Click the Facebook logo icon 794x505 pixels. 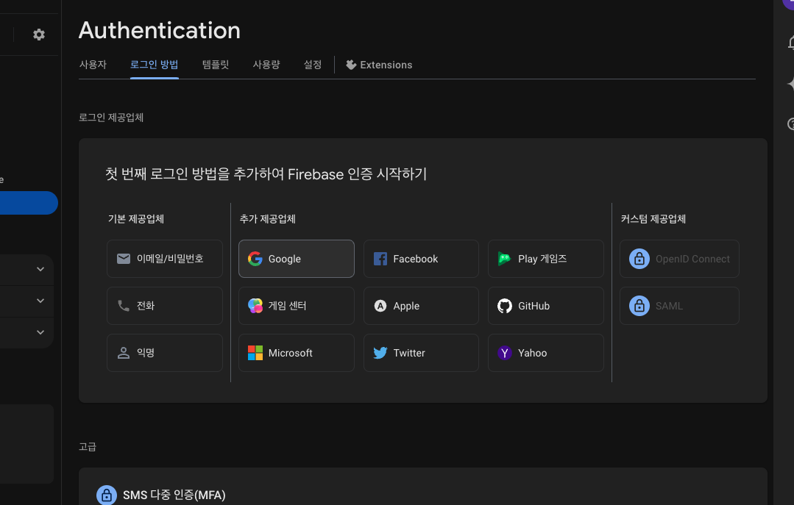(x=380, y=259)
